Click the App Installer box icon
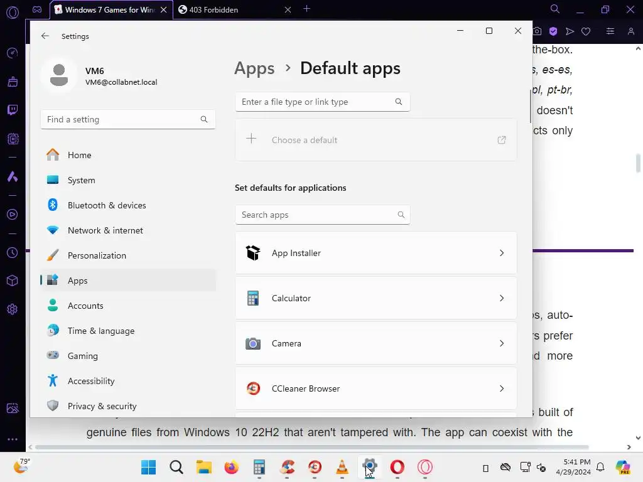The image size is (643, 482). (253, 253)
